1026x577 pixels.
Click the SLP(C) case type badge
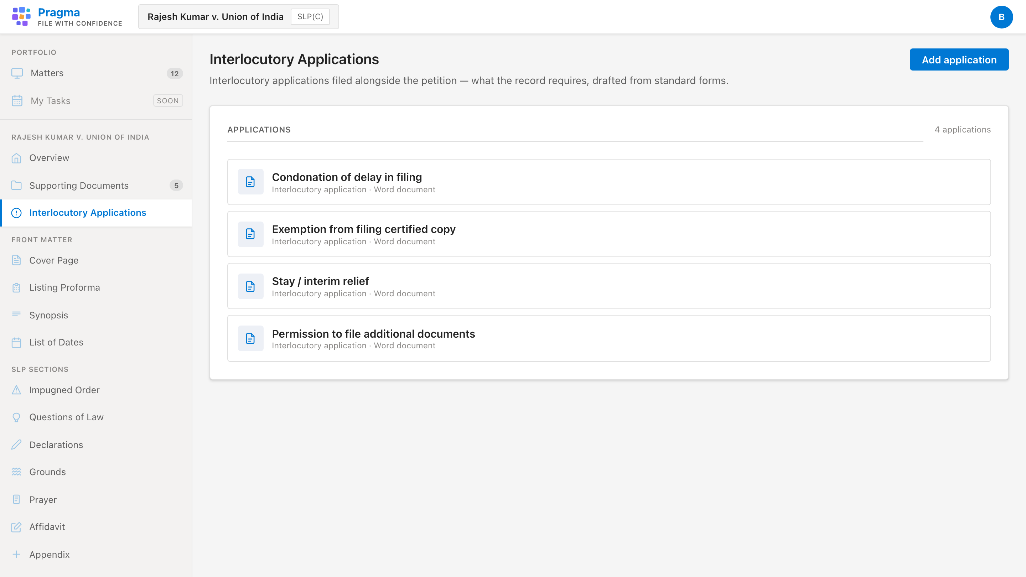tap(310, 17)
